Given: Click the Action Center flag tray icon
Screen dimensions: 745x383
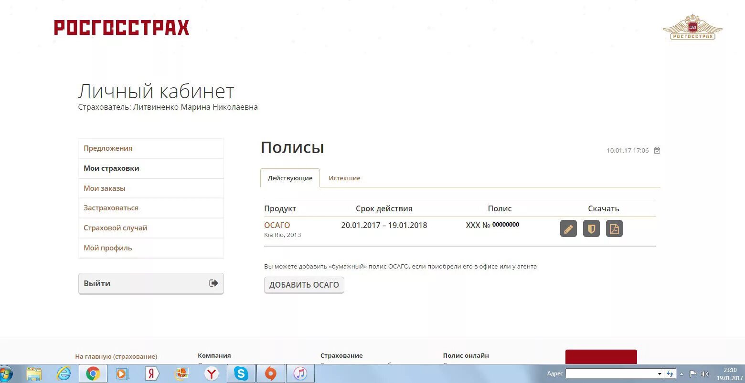Looking at the screenshot, I should coord(693,374).
